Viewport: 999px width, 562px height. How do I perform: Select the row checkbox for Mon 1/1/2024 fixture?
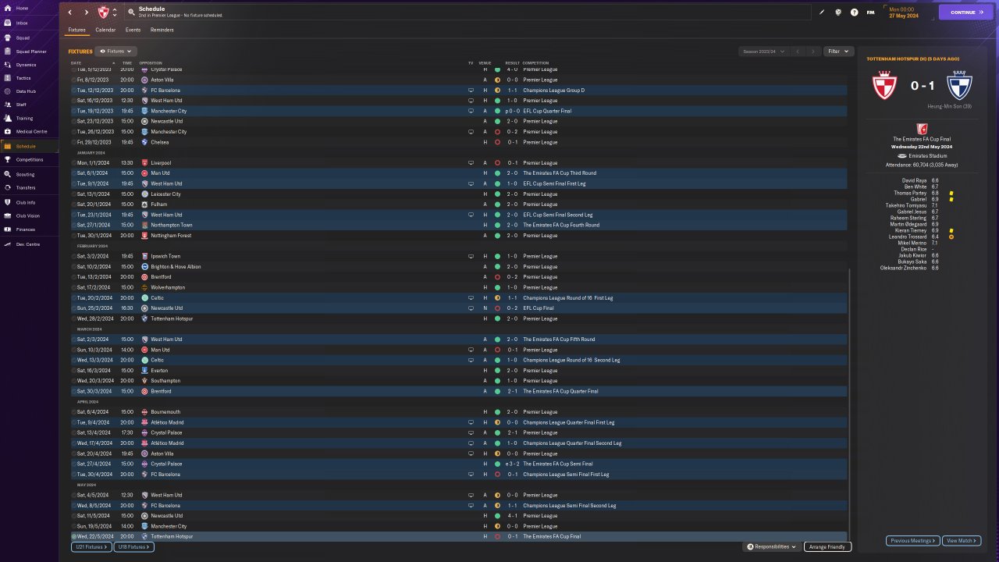[74, 162]
